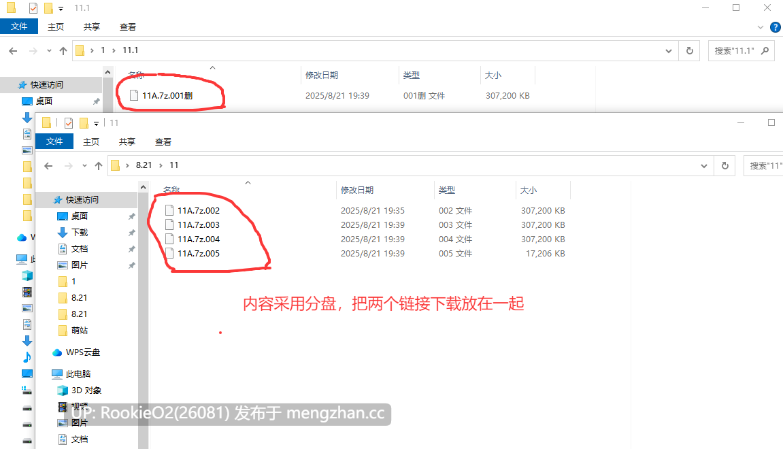Image resolution: width=783 pixels, height=449 pixels.
Task: Open quick access toolbar dropdown in 11.1 window
Action: 61,8
